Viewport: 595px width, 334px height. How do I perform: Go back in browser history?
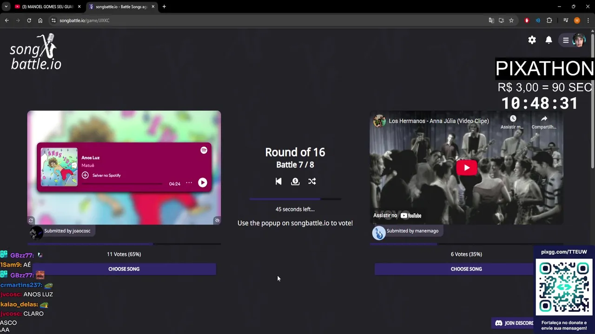(7, 20)
